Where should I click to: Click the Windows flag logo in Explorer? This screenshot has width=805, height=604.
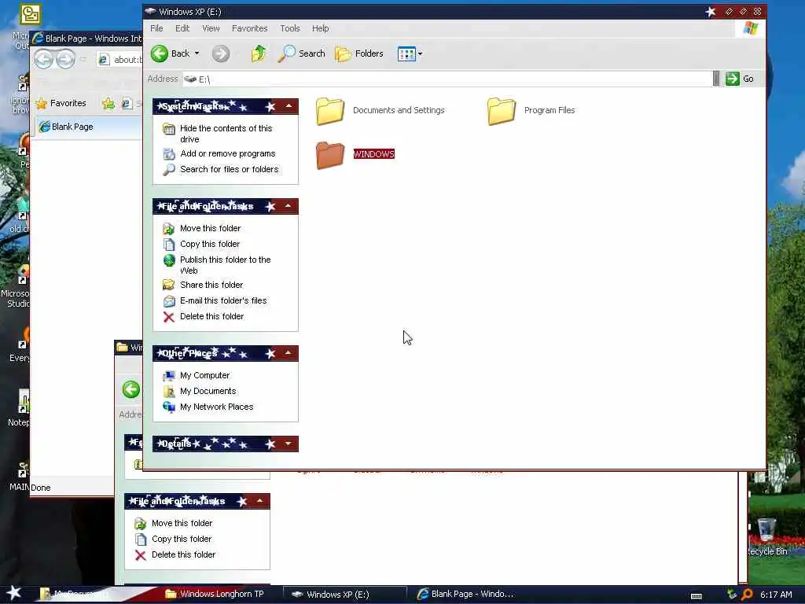click(x=750, y=28)
